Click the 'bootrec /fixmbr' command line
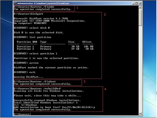The height and width of the screenshot is (118, 157). pyautogui.click(x=34, y=7)
